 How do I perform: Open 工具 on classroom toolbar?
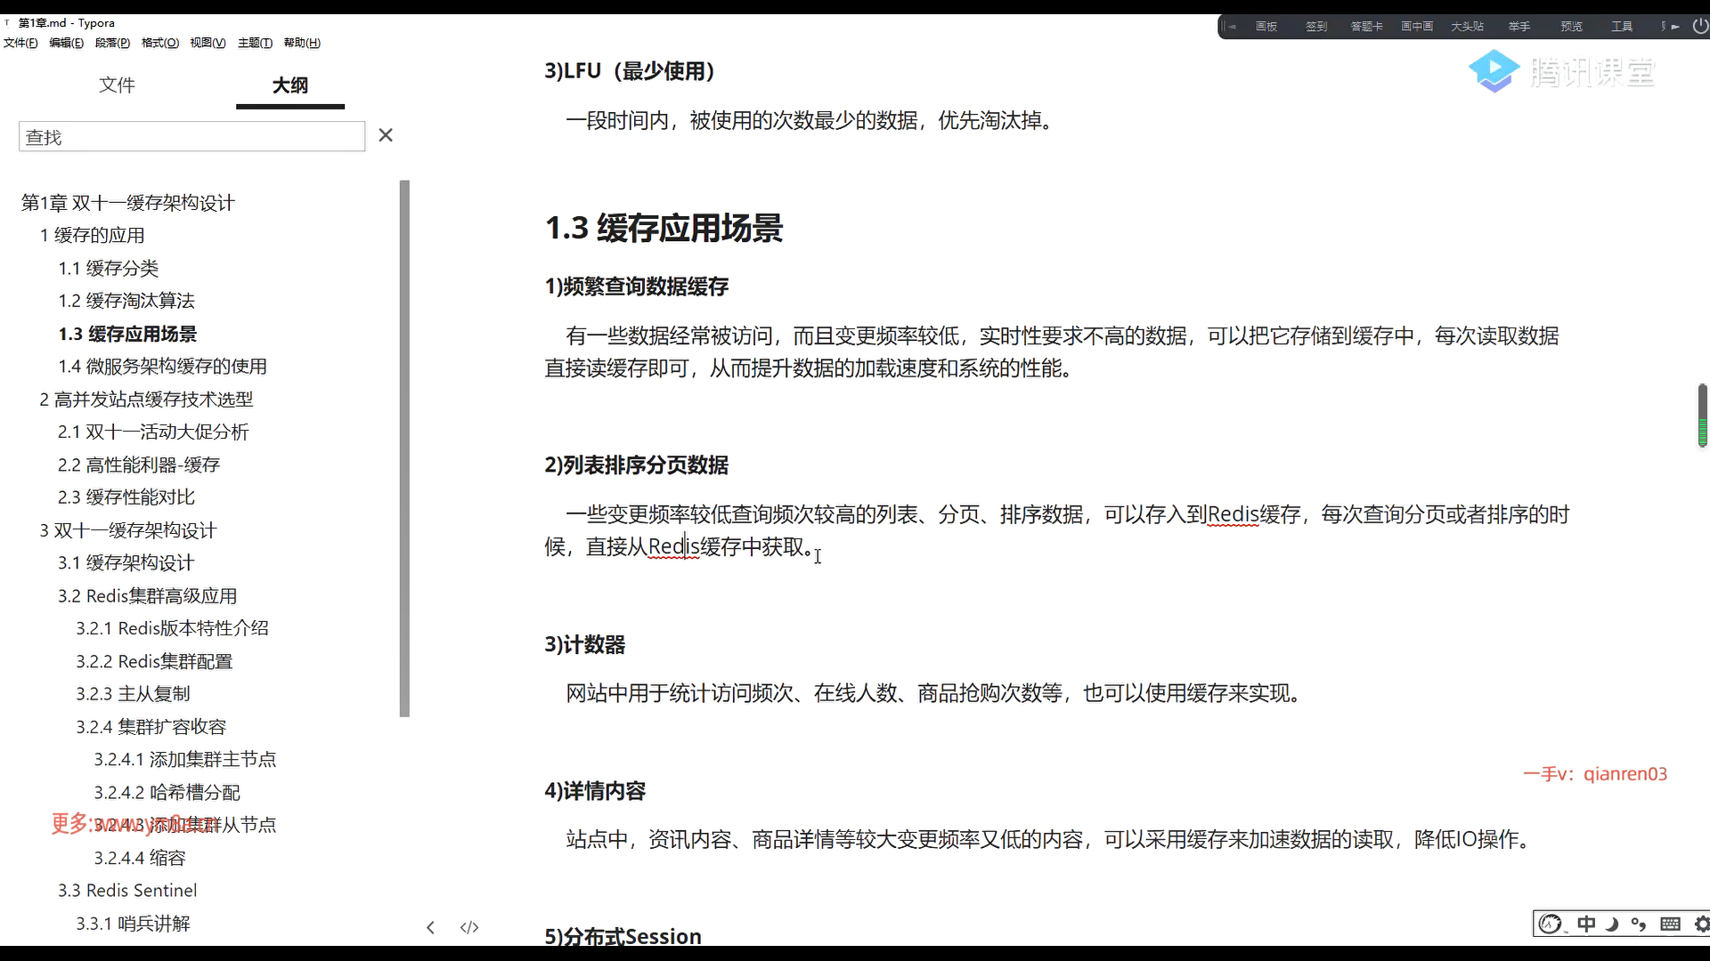click(1621, 27)
